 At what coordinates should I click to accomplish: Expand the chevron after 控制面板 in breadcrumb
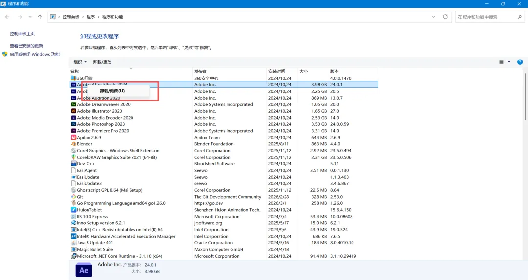[x=83, y=17]
